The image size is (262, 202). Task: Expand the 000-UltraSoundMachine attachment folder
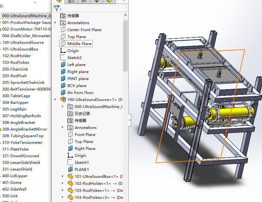point(63,106)
